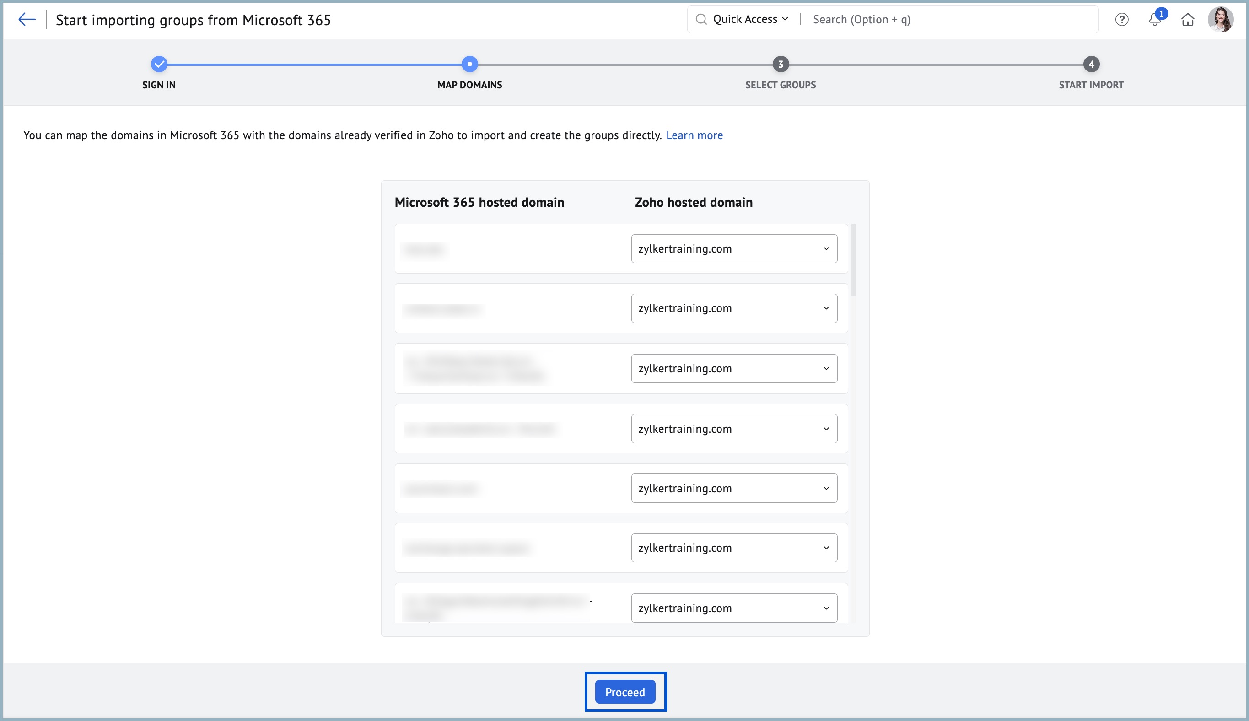The height and width of the screenshot is (721, 1249).
Task: Expand the Quick Access dropdown
Action: tap(750, 19)
